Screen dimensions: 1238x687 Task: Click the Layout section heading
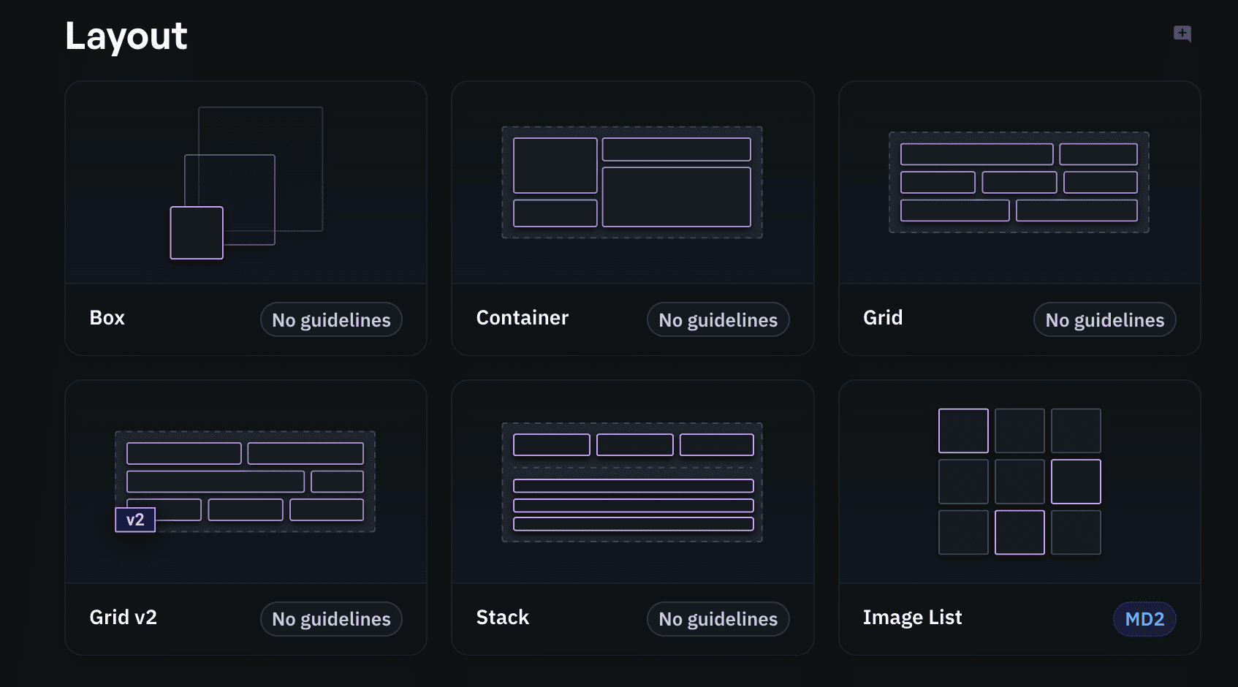point(126,36)
